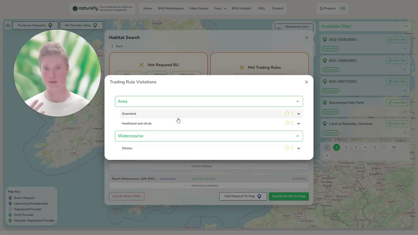The height and width of the screenshot is (235, 418).
Task: Click Search For BU On Map
Action: [289, 196]
